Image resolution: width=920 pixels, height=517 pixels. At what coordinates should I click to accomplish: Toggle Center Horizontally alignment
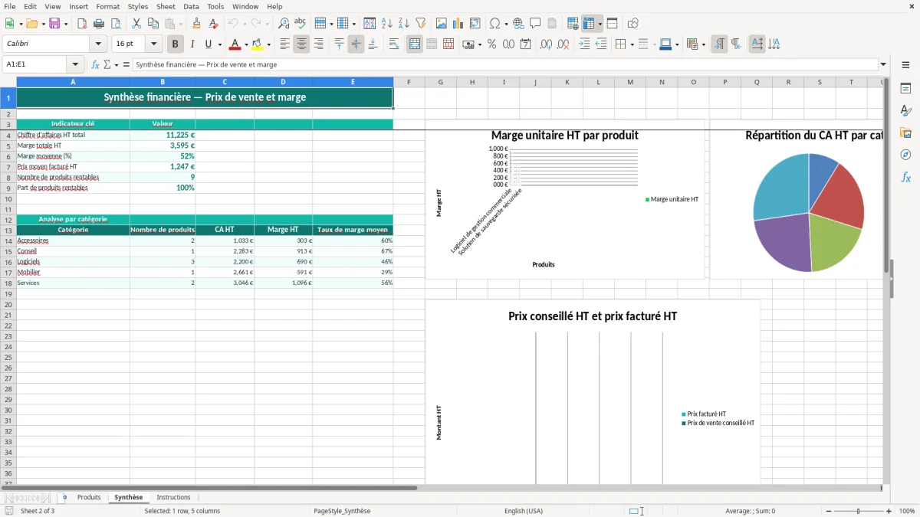click(301, 44)
